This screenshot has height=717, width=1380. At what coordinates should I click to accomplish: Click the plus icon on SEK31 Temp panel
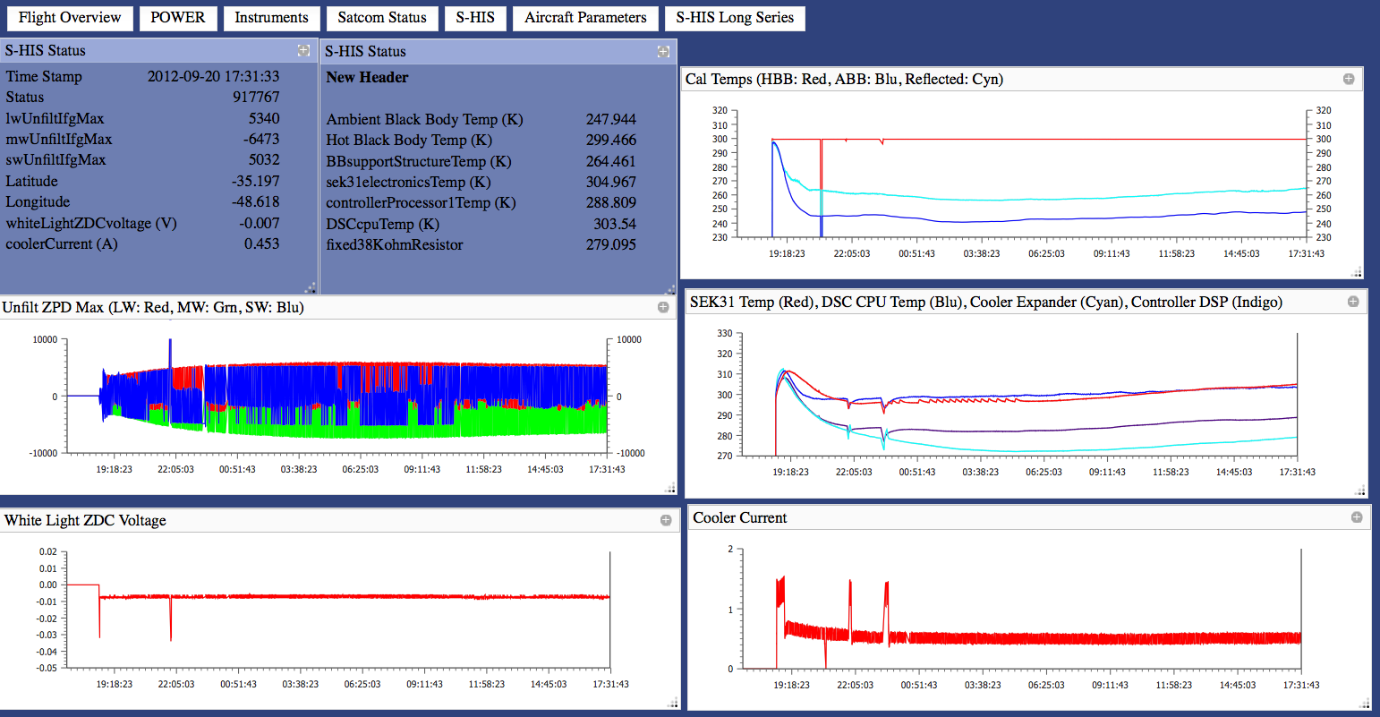point(1353,303)
